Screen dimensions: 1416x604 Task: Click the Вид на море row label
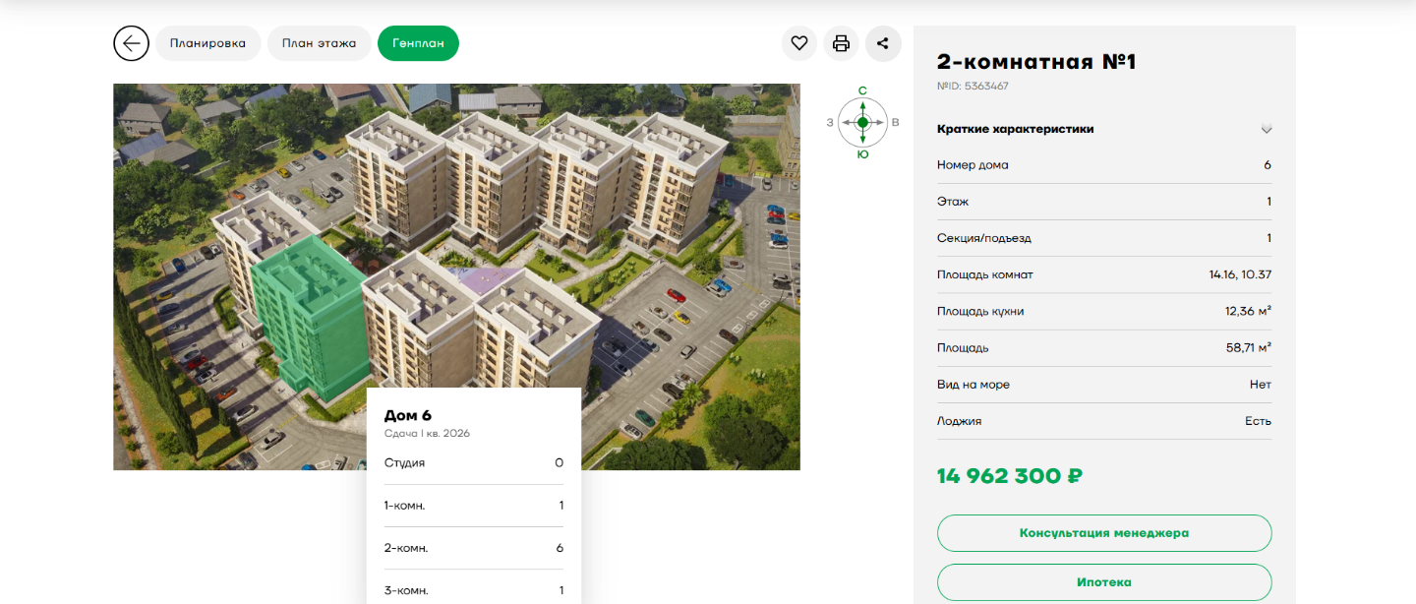point(973,385)
